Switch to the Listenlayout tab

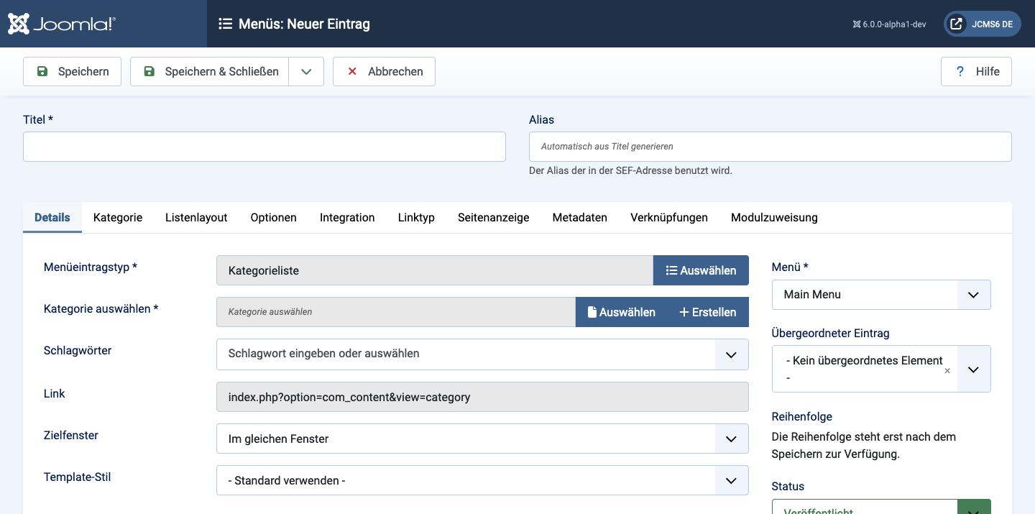pyautogui.click(x=196, y=217)
